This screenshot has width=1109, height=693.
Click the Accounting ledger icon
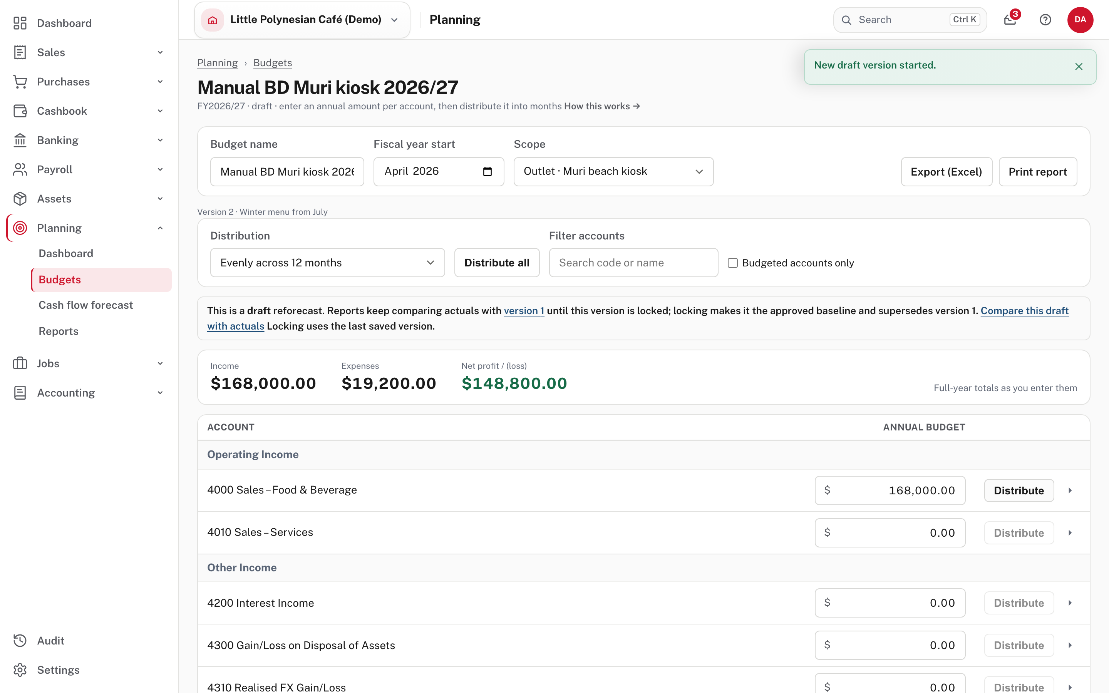coord(20,393)
